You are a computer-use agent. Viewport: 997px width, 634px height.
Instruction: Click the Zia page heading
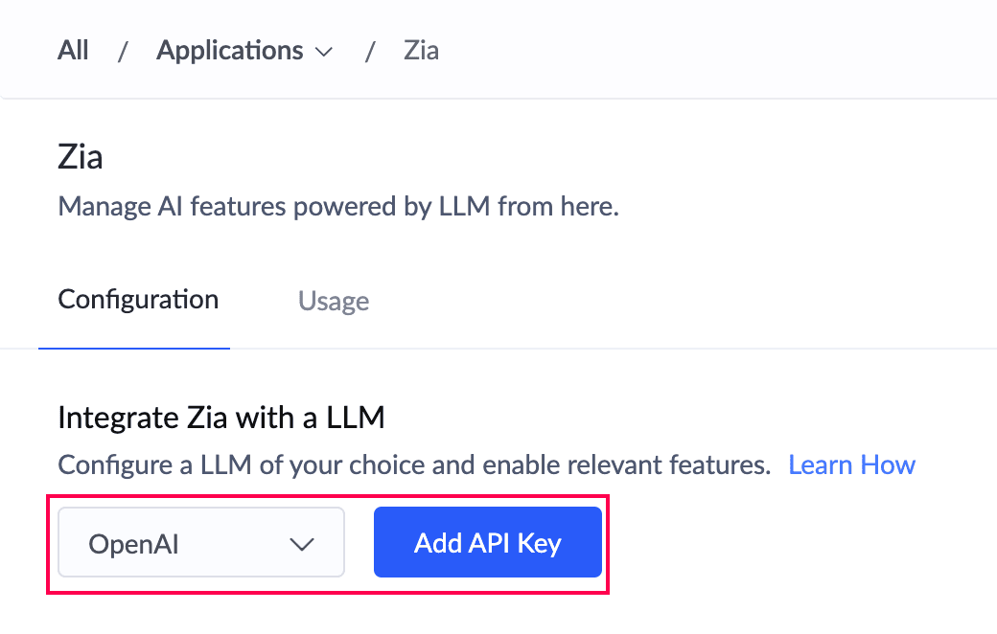click(x=81, y=157)
